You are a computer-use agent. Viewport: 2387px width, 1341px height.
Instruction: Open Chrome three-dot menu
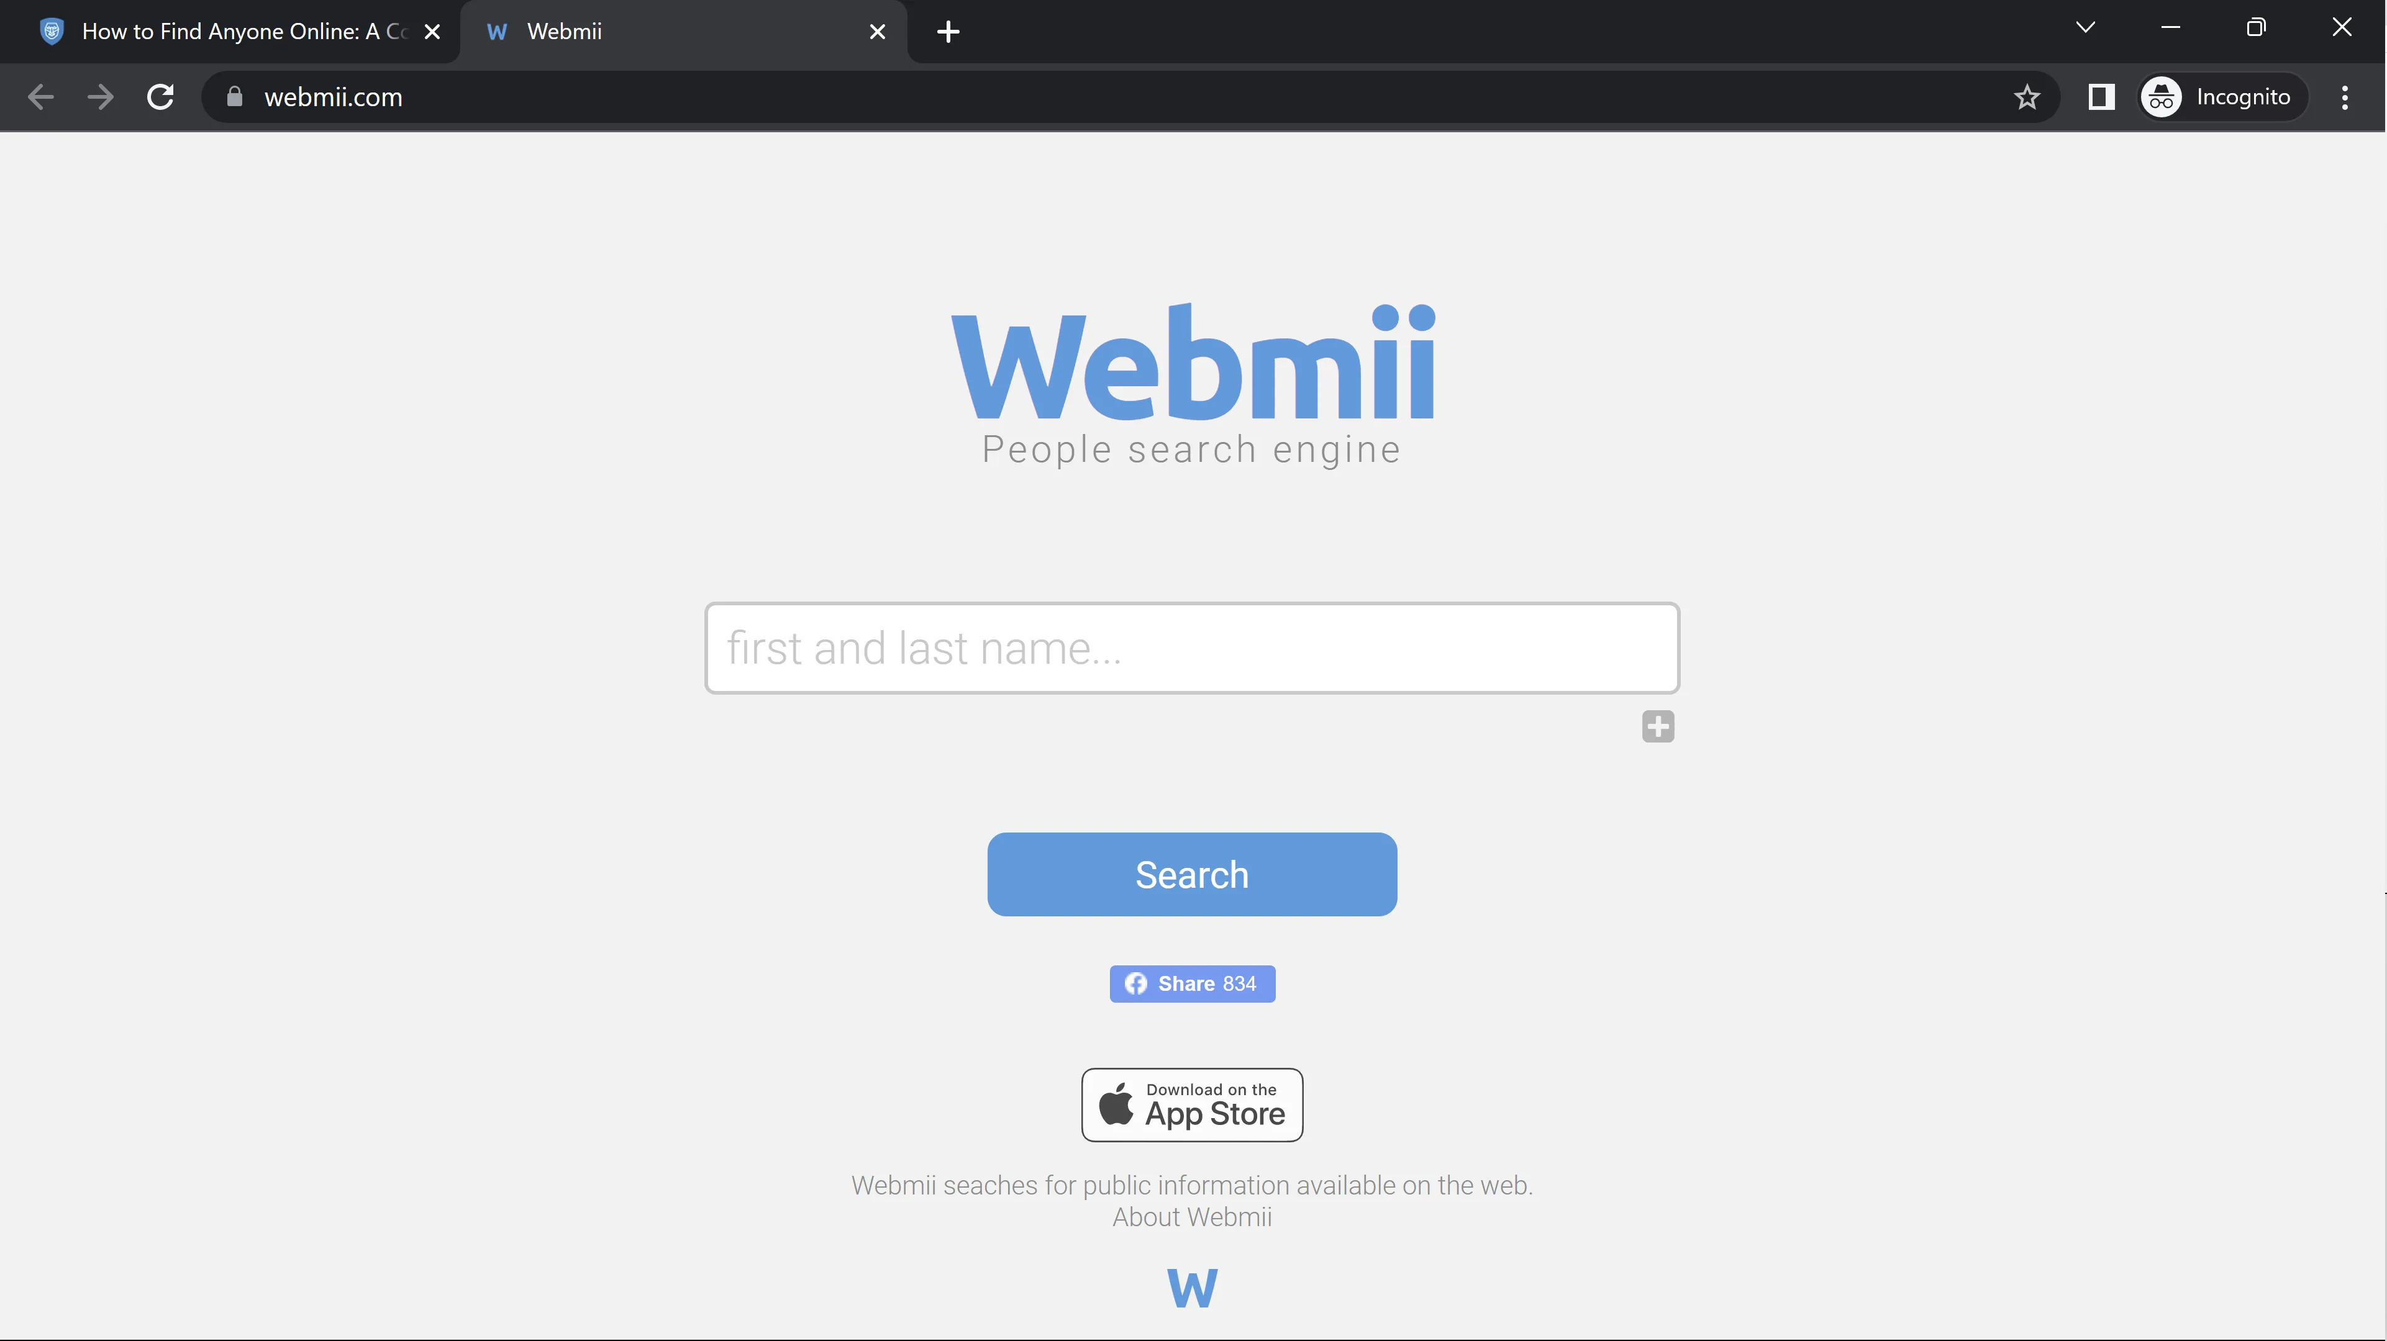(x=2345, y=97)
